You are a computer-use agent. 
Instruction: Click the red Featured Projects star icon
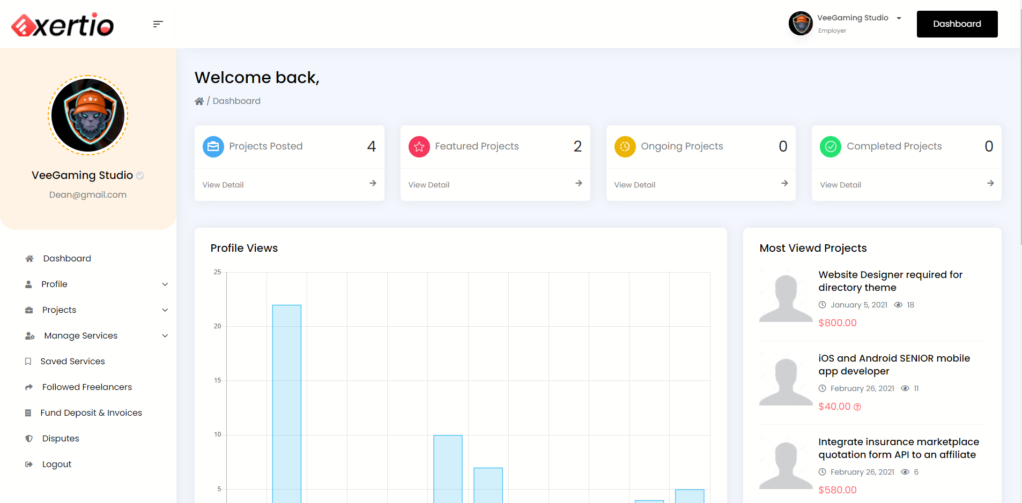click(419, 147)
